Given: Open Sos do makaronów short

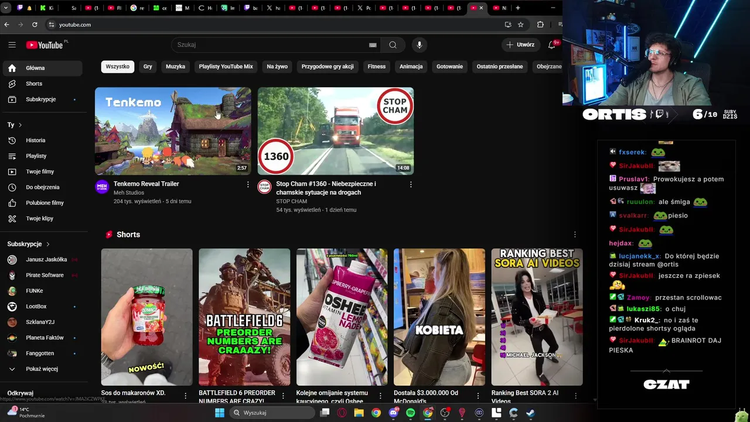Looking at the screenshot, I should coord(146,316).
